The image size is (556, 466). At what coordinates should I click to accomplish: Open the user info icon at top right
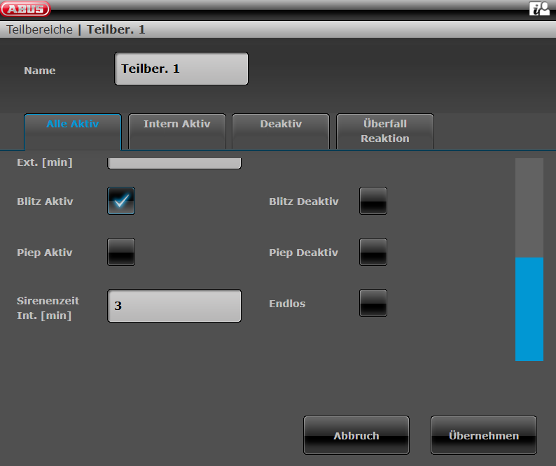coord(538,9)
